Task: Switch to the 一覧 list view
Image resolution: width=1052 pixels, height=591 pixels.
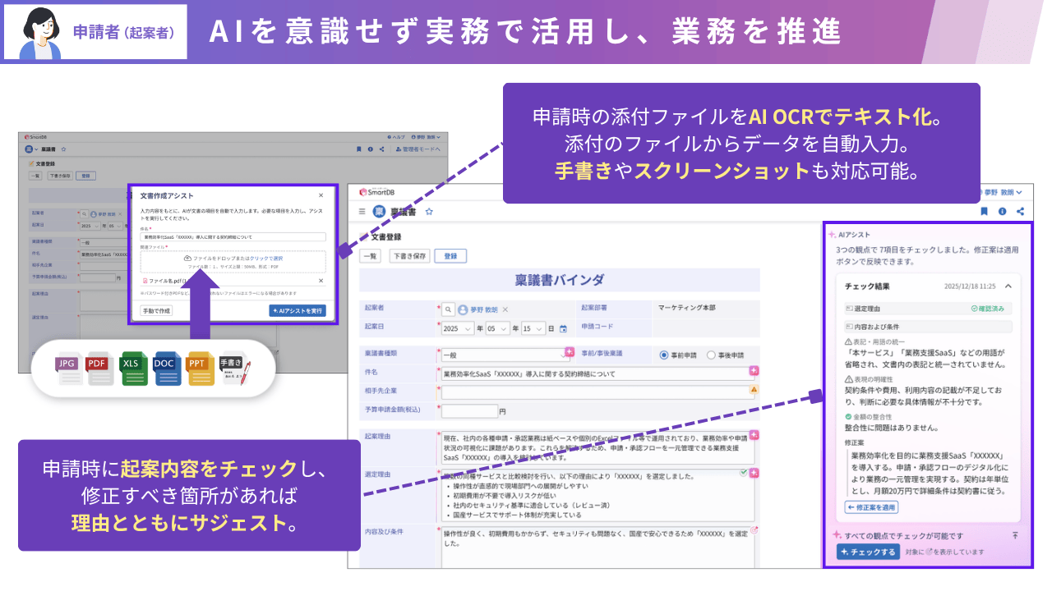Action: point(370,255)
